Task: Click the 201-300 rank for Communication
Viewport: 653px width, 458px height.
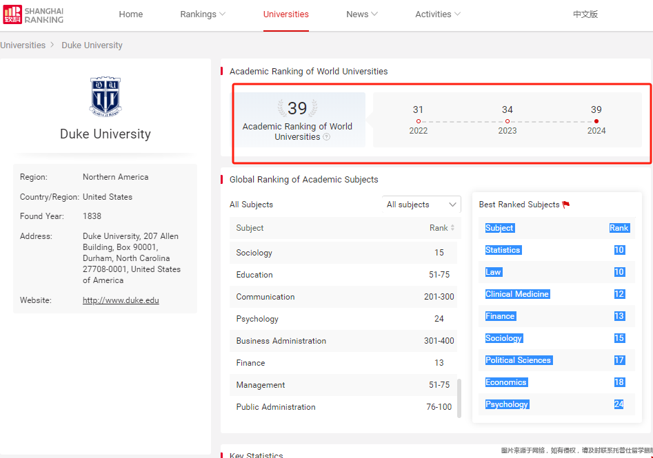Action: (439, 297)
